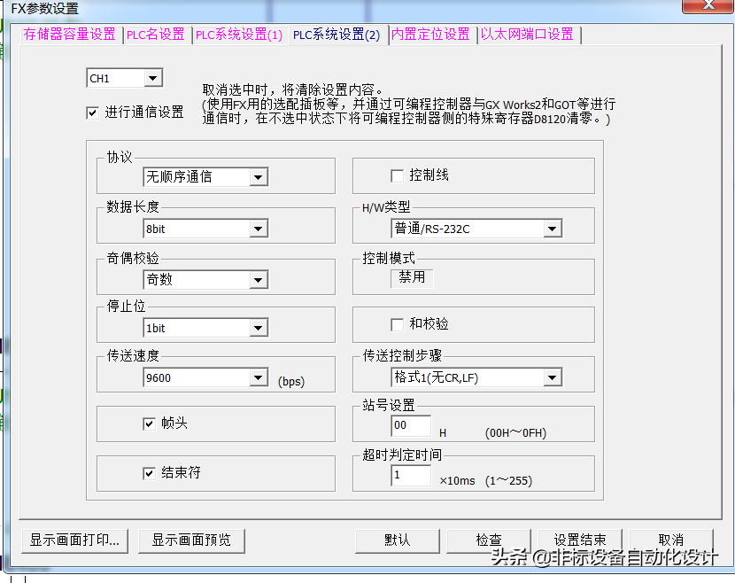Go to 内置定位设置 tab
This screenshot has height=583, width=735.
430,35
